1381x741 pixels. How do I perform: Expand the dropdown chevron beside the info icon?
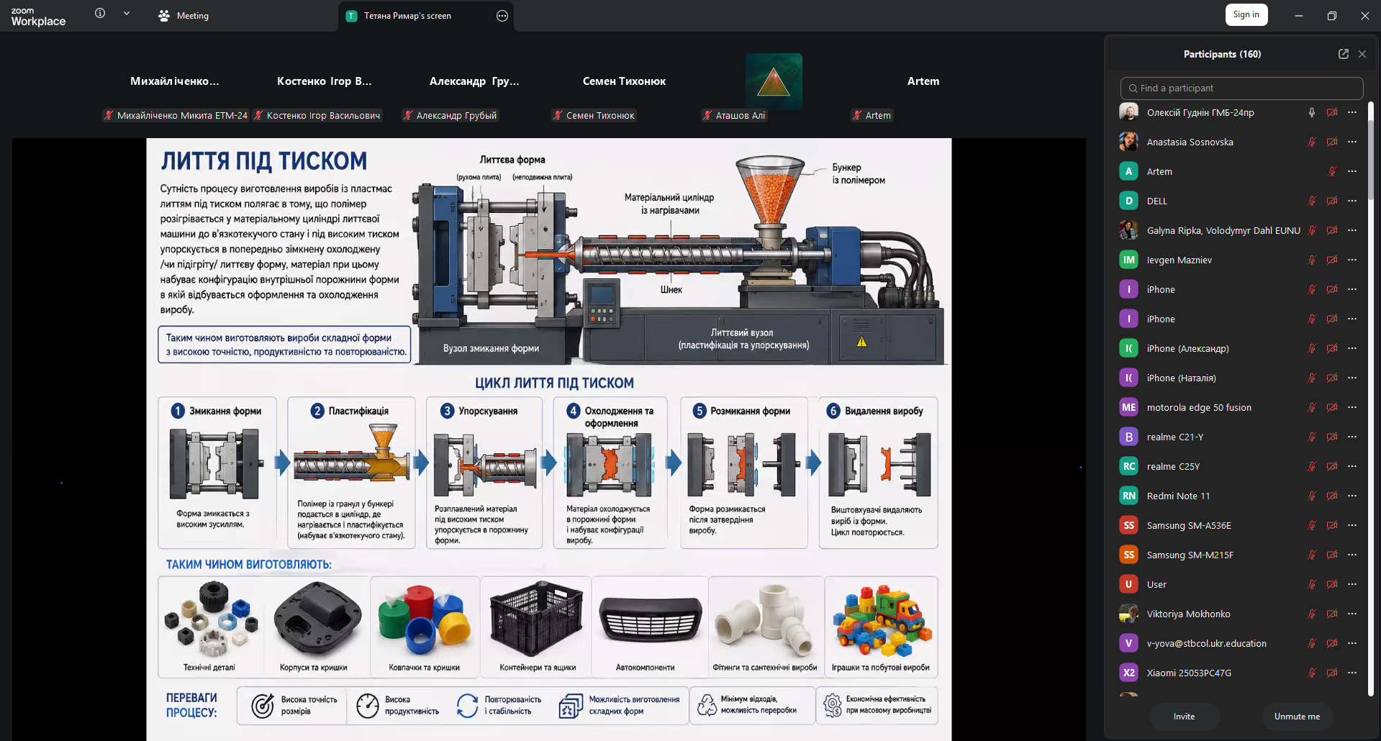coord(127,14)
